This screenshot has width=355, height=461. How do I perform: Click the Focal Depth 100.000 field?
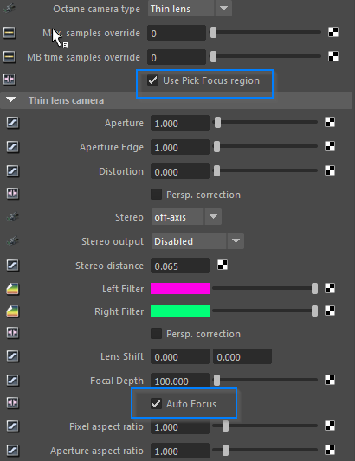pyautogui.click(x=180, y=381)
